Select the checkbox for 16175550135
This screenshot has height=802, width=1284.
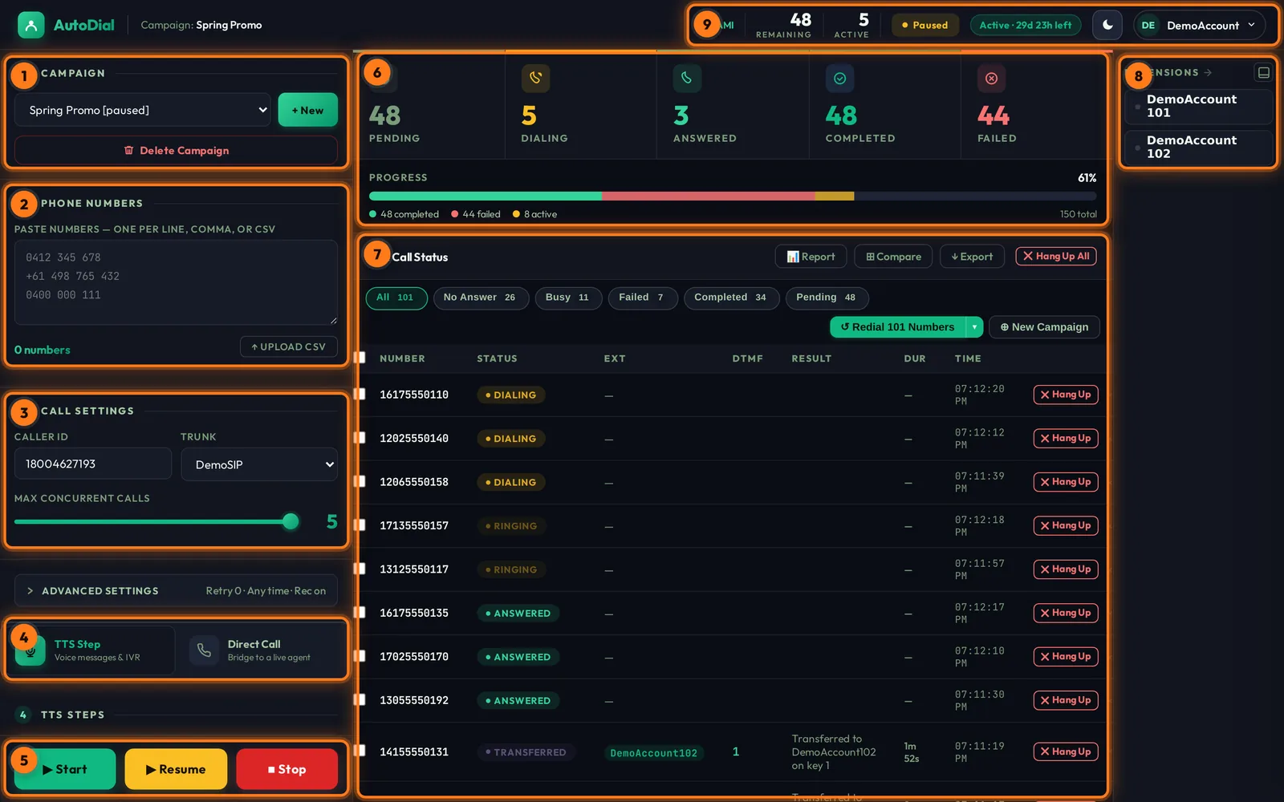click(x=360, y=613)
